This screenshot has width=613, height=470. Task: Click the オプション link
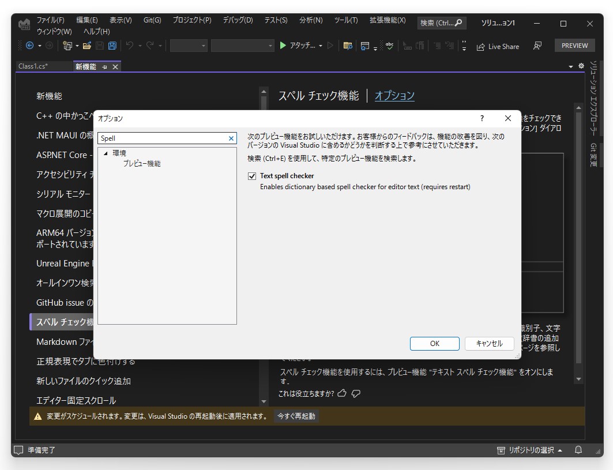coord(394,96)
